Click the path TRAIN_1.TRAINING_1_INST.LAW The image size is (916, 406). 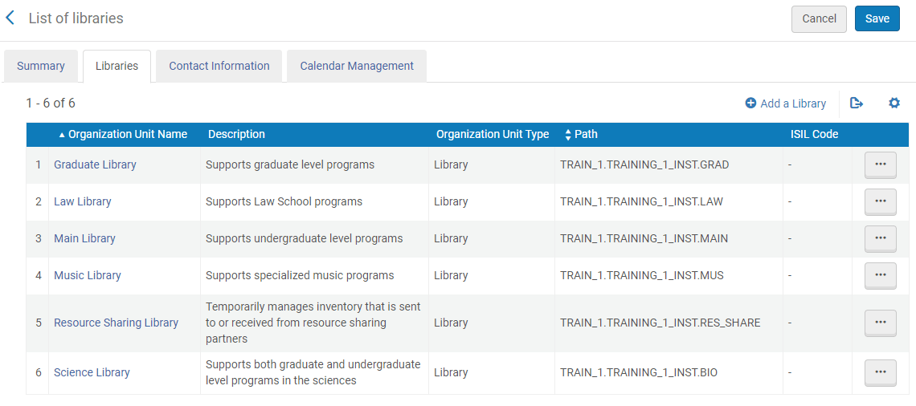[641, 202]
